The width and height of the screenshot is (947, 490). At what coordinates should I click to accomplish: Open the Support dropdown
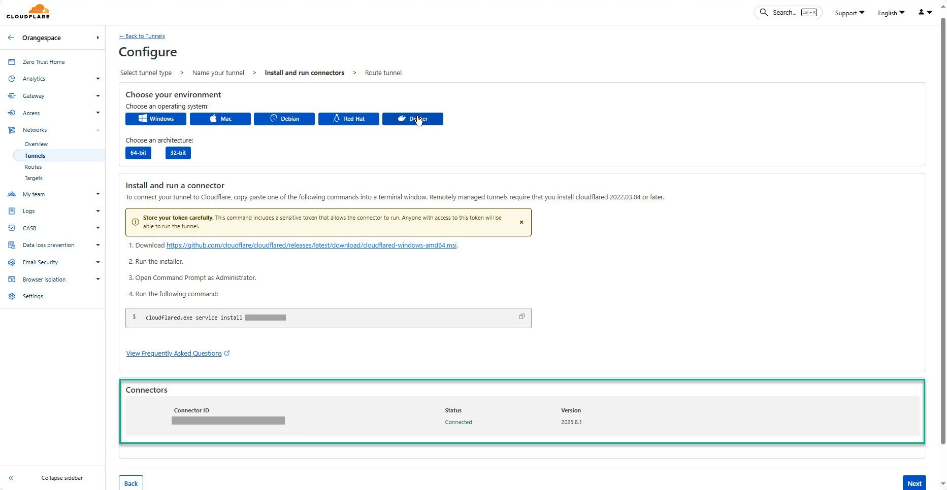click(x=850, y=13)
